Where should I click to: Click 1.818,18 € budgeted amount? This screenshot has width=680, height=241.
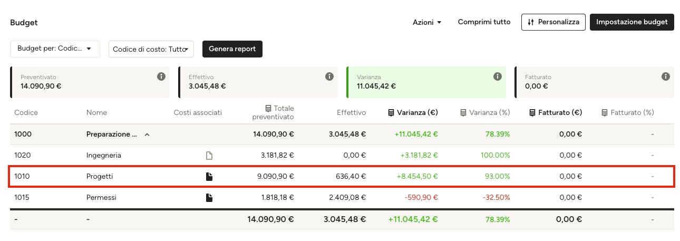tap(278, 198)
